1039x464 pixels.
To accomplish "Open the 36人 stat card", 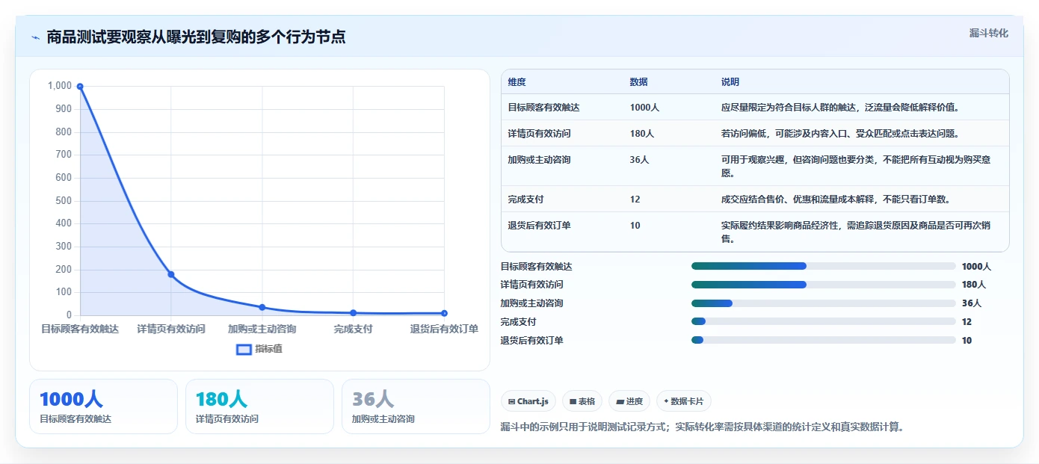I will 416,406.
